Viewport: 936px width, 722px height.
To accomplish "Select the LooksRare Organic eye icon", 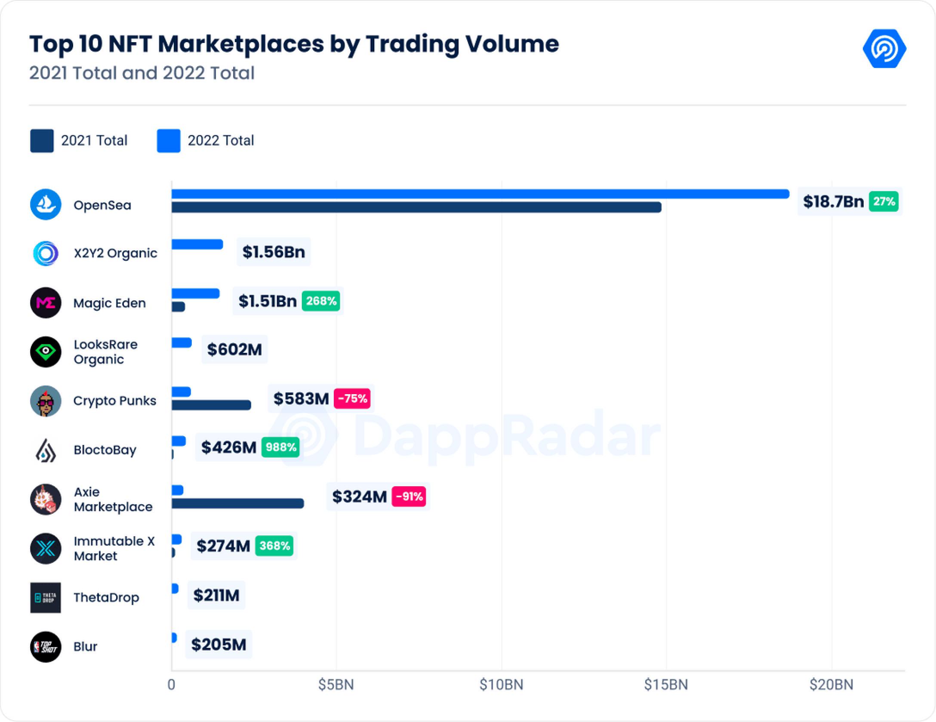I will 46,352.
